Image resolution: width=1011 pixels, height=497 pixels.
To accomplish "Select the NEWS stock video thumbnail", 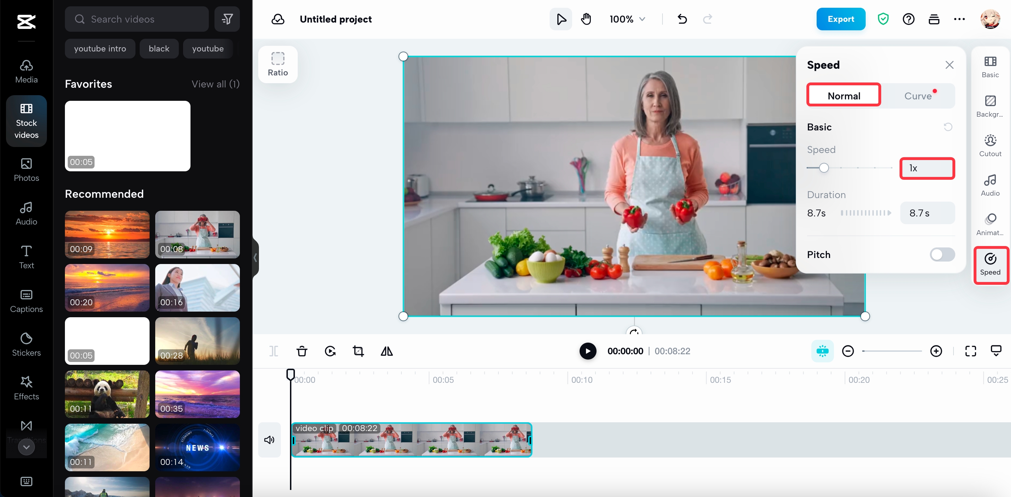I will coord(198,447).
